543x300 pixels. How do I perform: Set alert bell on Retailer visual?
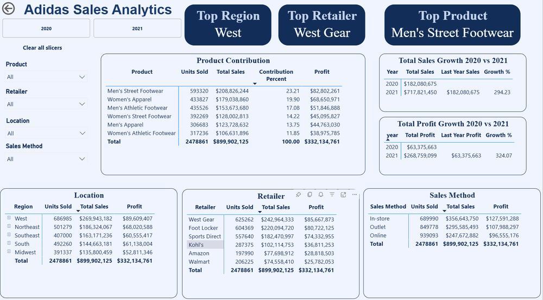[321, 195]
